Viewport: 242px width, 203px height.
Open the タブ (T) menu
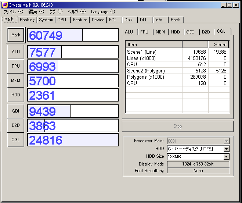click(56, 12)
